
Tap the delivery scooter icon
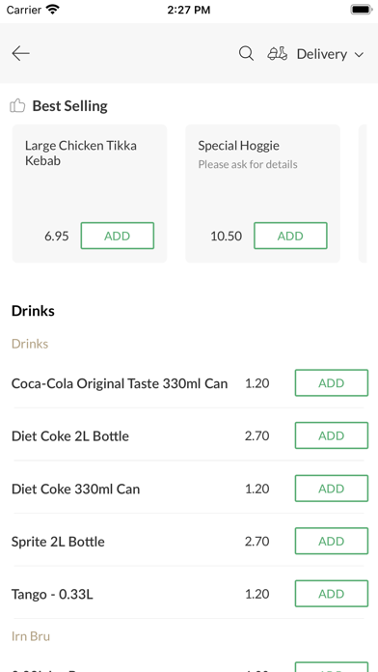[x=278, y=53]
